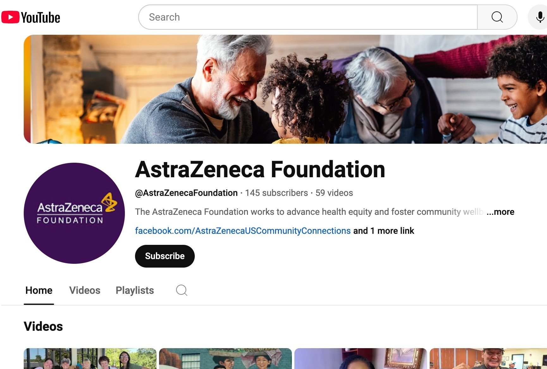The width and height of the screenshot is (547, 369).
Task: Expand channel description with ...more
Action: (x=501, y=212)
